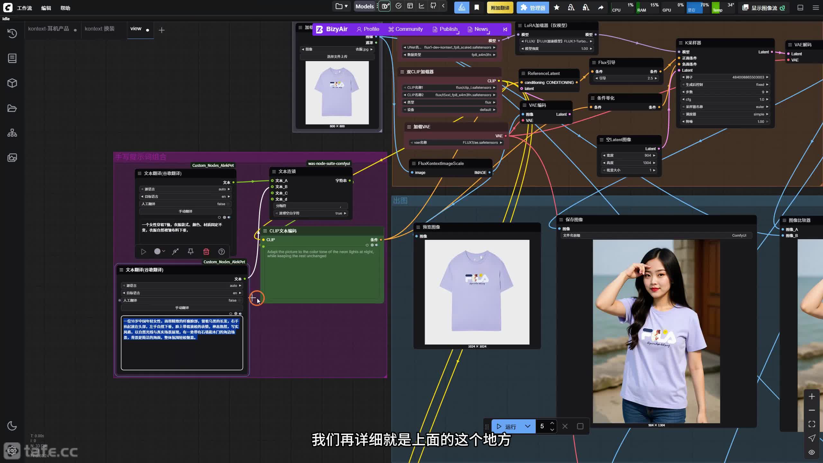Screen dimensions: 823x463
Task: Change 源语言 auto in upper translate node
Action: [x=185, y=189]
